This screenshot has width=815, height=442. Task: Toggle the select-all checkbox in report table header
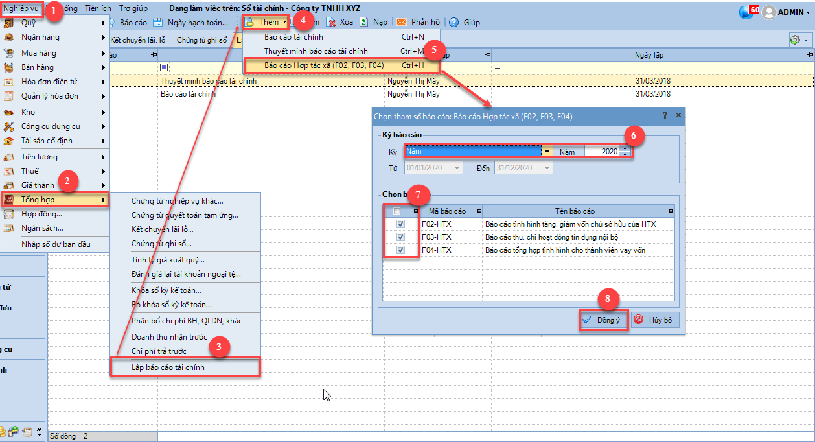coord(396,211)
